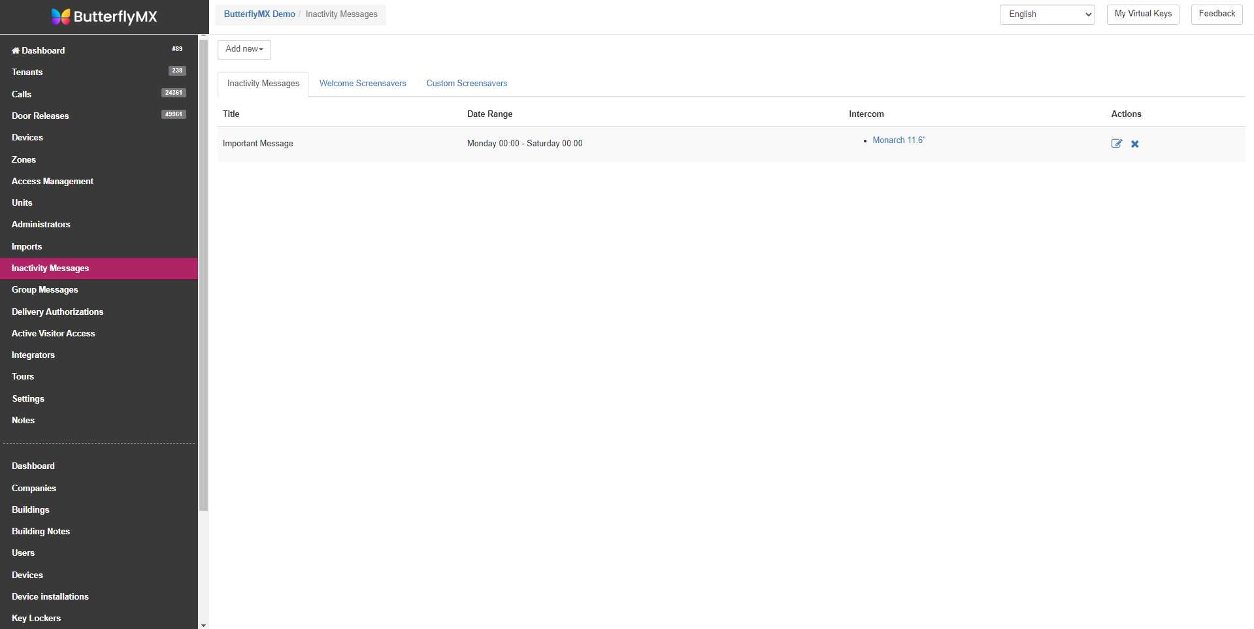Click the Title column header
Screen dimensions: 1254x629
tap(231, 114)
